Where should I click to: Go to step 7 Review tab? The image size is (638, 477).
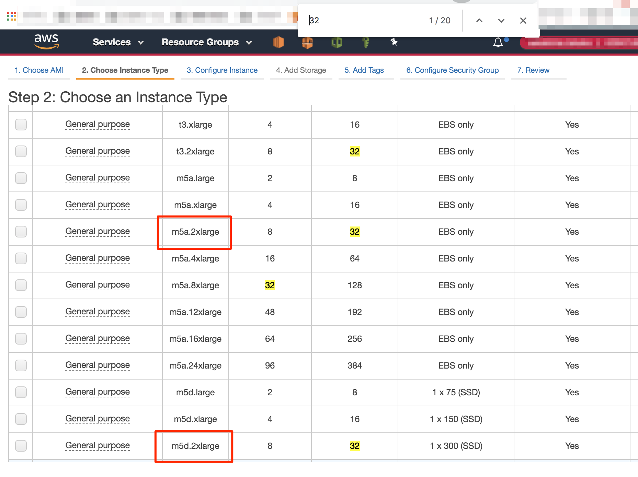tap(533, 70)
